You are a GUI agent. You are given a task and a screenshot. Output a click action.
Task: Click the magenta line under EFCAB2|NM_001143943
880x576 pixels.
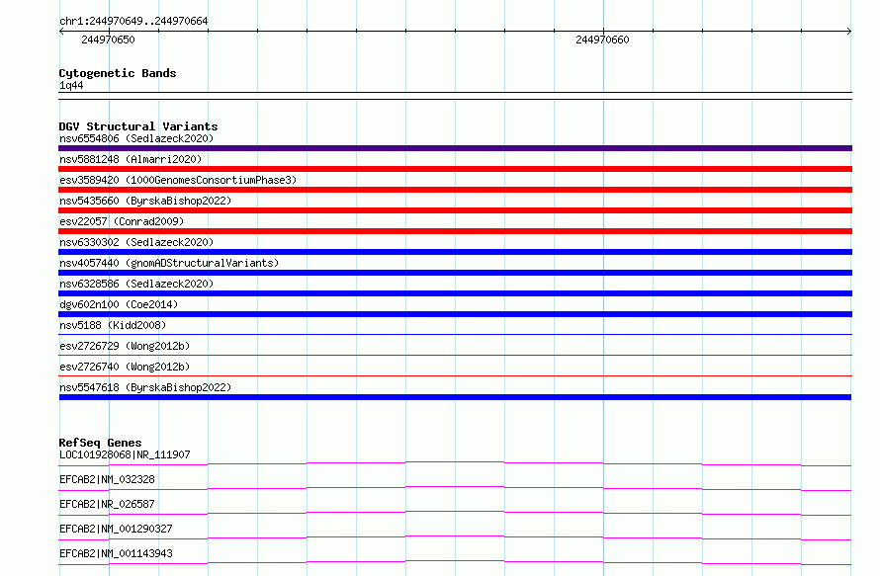tap(455, 562)
